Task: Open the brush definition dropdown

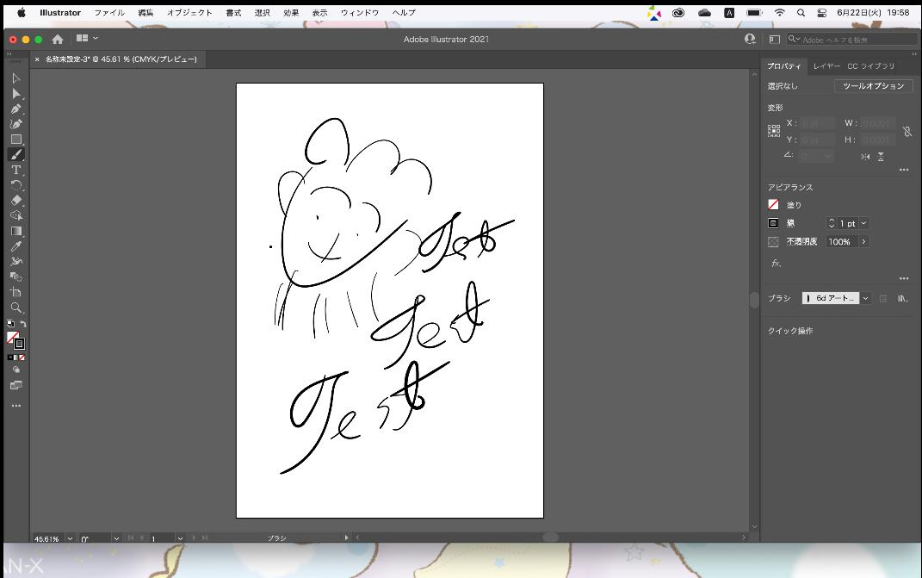Action: [x=865, y=298]
